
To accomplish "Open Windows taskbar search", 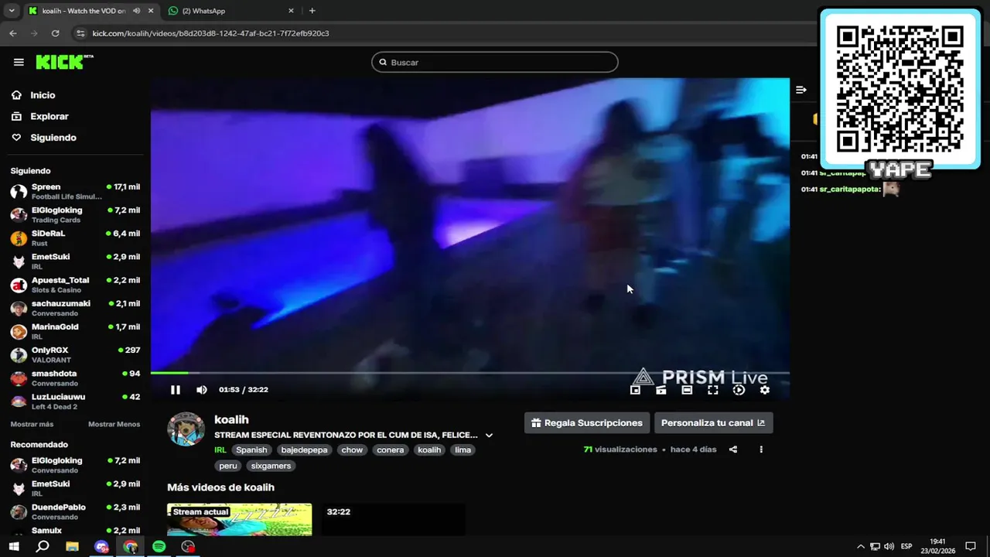I will click(43, 546).
